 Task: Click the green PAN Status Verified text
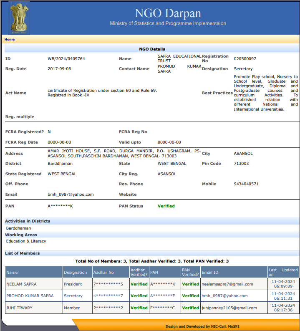[166, 206]
